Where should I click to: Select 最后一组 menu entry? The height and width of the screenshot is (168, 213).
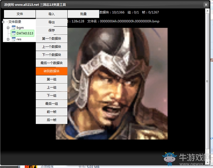pos(51,103)
